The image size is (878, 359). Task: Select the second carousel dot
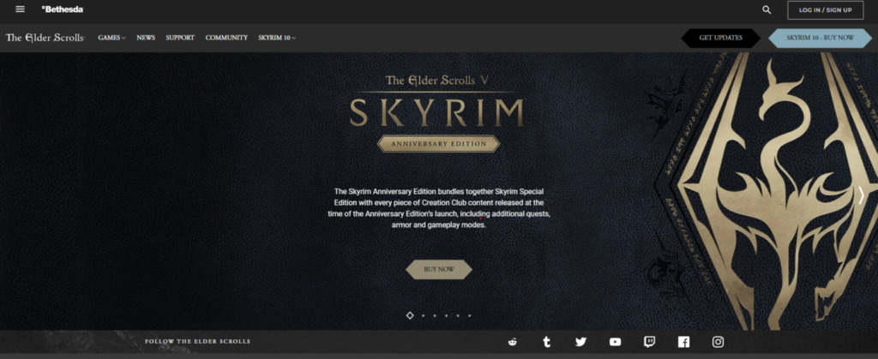click(x=423, y=315)
